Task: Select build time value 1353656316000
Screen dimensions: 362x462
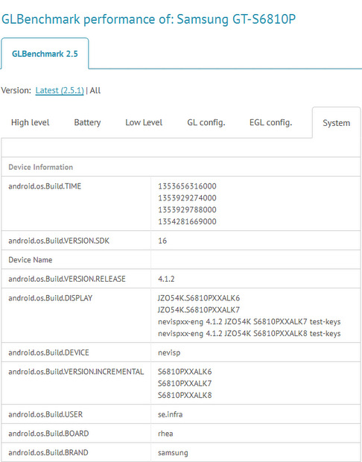Action: [187, 186]
